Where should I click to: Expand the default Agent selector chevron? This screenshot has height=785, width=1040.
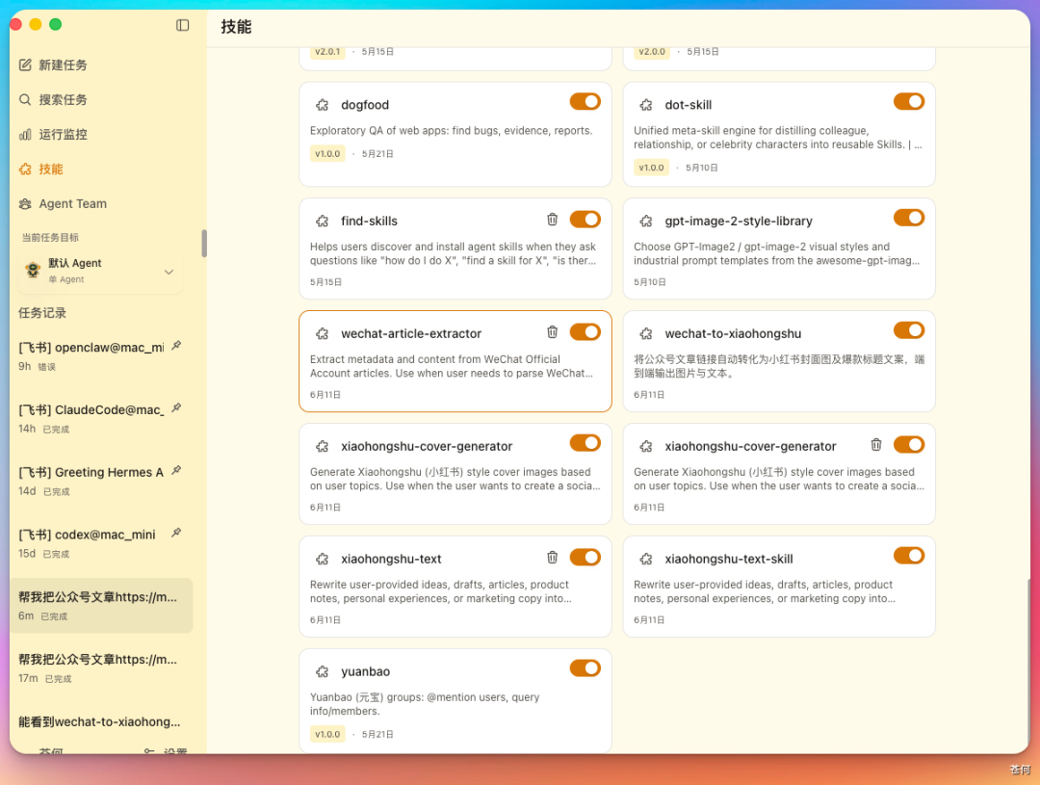169,272
